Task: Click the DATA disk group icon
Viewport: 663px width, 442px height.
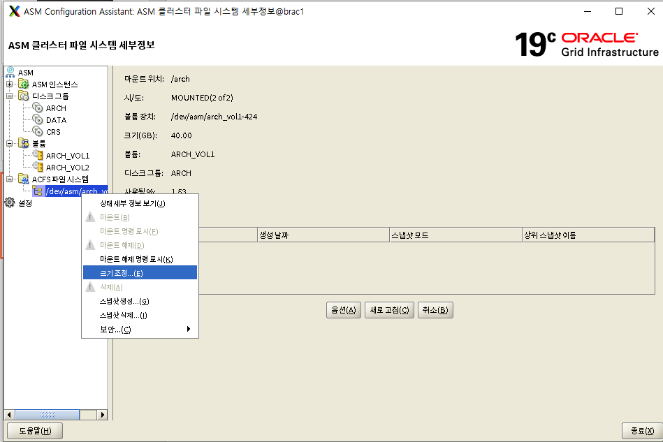Action: pyautogui.click(x=38, y=119)
